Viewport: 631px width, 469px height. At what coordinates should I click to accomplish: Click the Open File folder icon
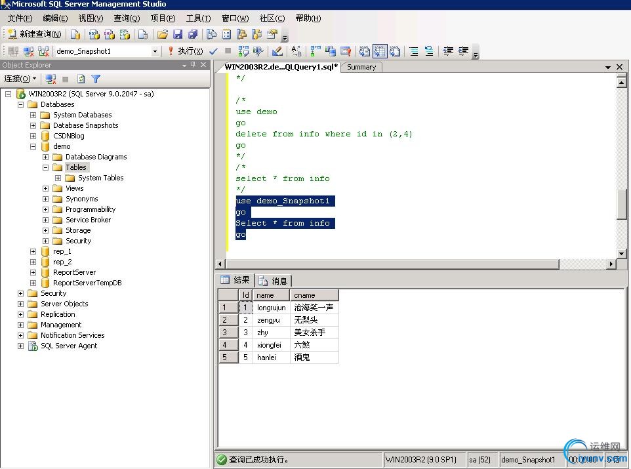pyautogui.click(x=163, y=35)
